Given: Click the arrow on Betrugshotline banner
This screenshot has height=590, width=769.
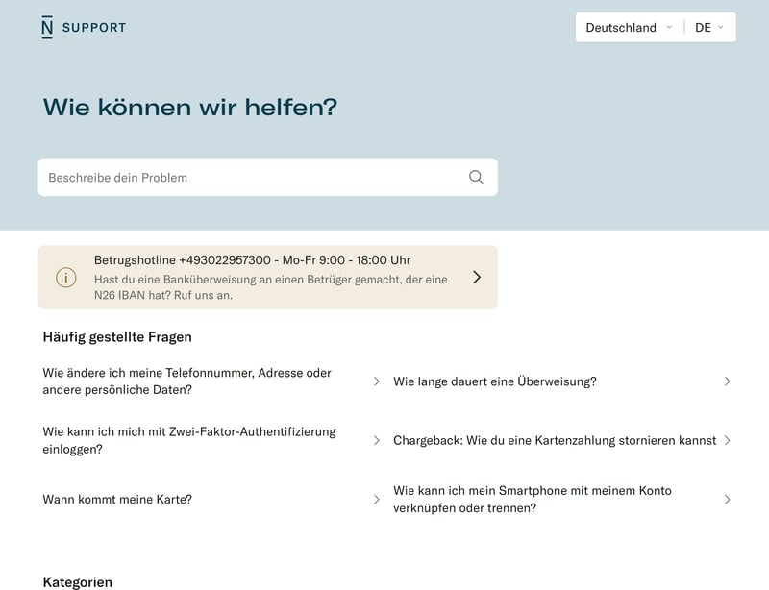Looking at the screenshot, I should [477, 277].
